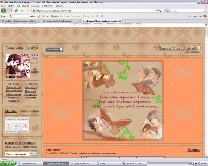The height and width of the screenshot is (166, 208).
Task: Open Лента друзей link
Action: pyautogui.click(x=14, y=87)
